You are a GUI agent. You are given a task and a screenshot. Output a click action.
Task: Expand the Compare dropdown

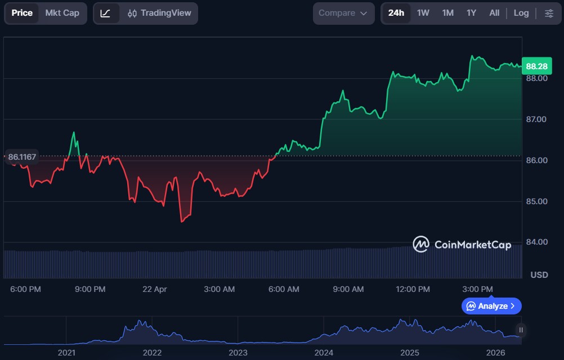(343, 13)
